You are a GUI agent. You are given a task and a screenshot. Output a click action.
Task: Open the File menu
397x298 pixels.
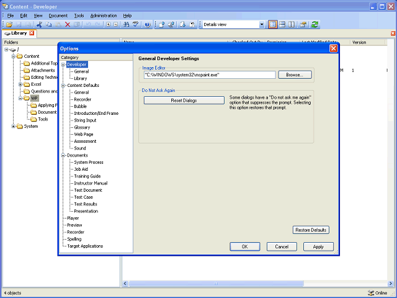click(x=11, y=16)
